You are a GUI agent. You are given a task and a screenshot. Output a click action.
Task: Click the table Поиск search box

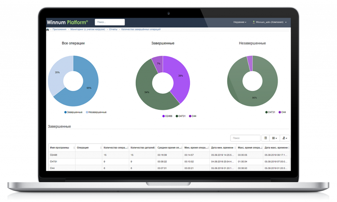tap(245, 138)
